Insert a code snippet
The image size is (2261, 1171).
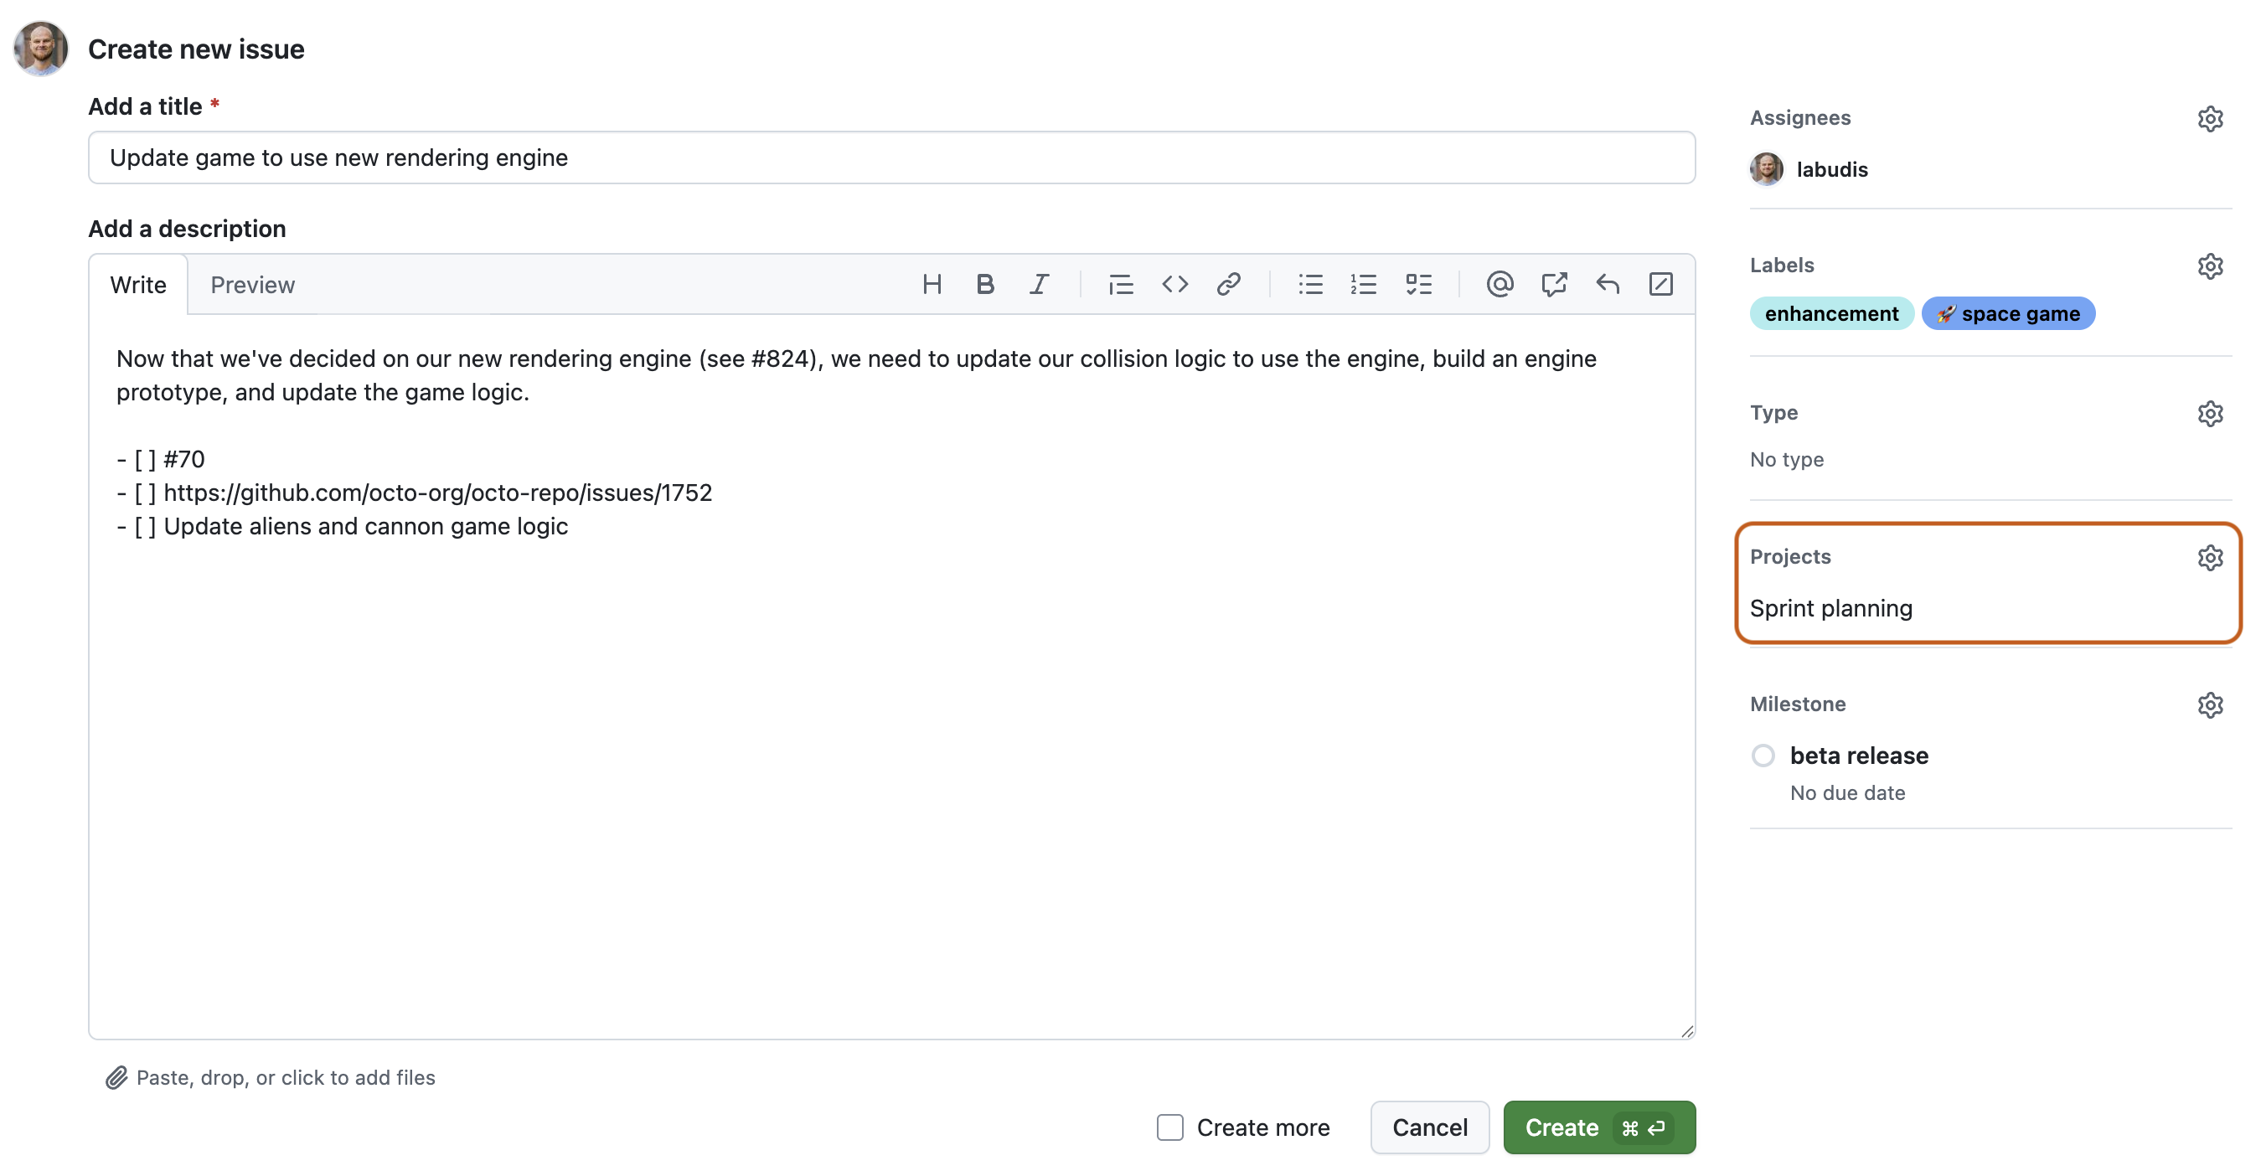point(1175,283)
